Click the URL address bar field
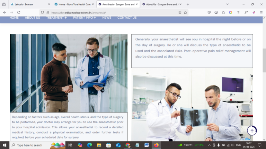The width and height of the screenshot is (266, 149). pos(114,12)
